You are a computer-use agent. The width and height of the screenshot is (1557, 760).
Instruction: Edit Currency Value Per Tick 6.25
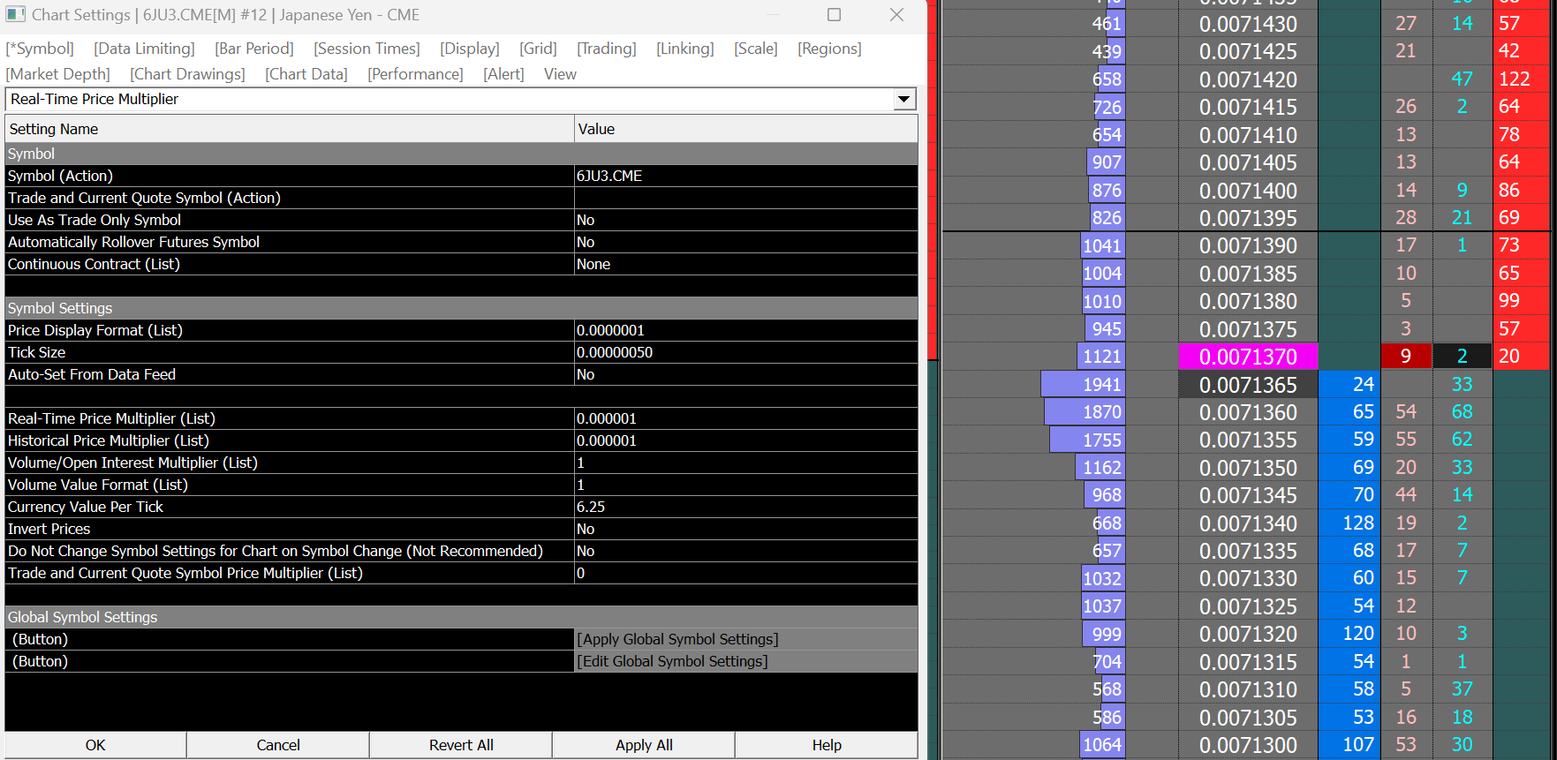pyautogui.click(x=745, y=507)
